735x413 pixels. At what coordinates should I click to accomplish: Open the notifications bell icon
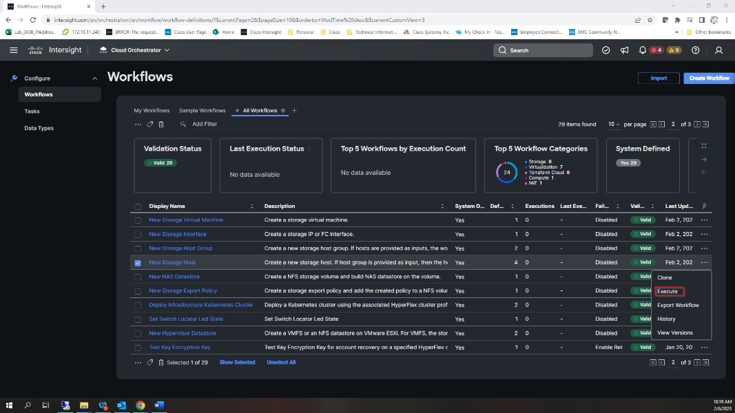[643, 50]
